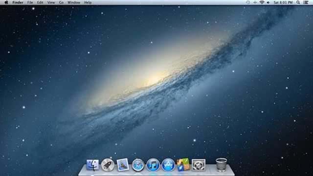Click the Time Machine menu bar icon
The height and width of the screenshot is (176, 313).
248,2
